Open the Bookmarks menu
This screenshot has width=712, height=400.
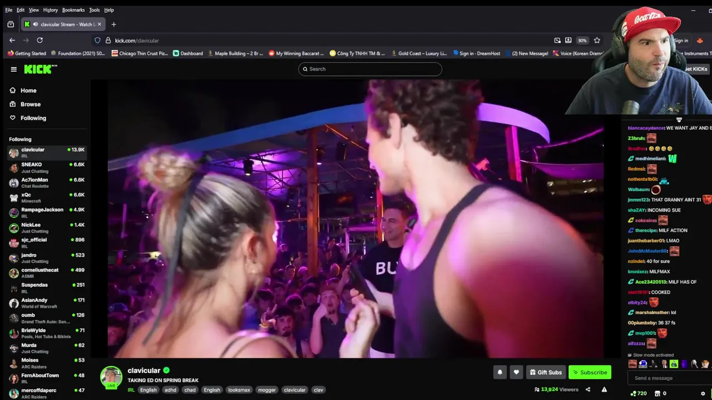(73, 10)
